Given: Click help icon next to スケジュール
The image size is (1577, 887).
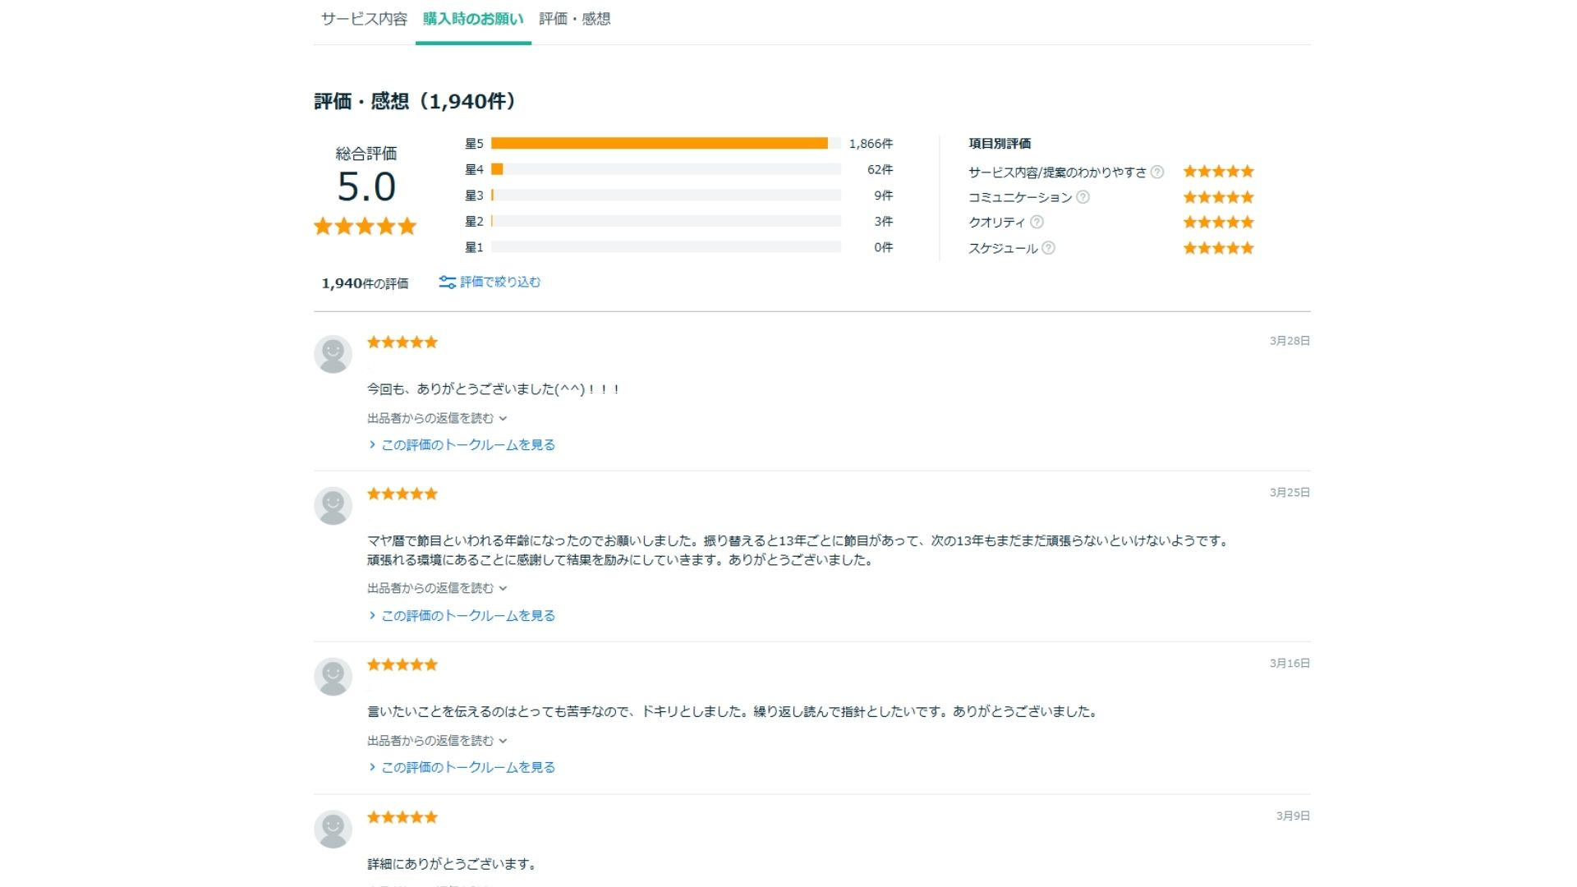Looking at the screenshot, I should 1048,248.
